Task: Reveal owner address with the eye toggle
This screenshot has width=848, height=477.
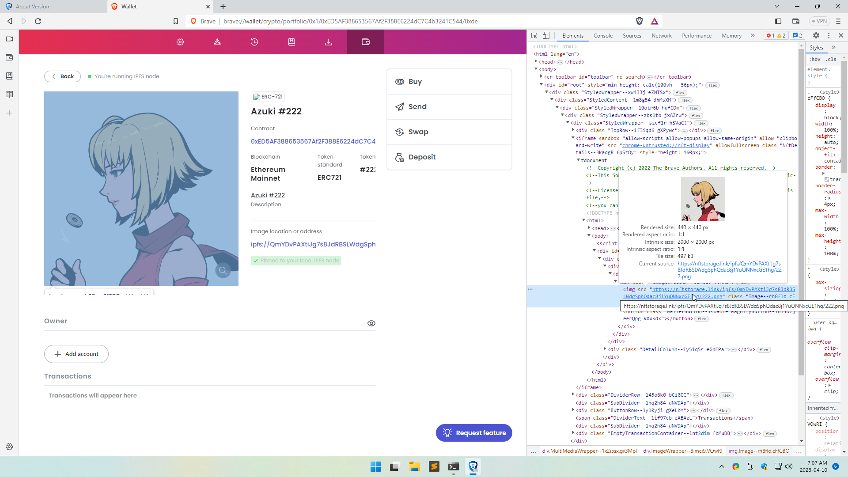Action: (x=371, y=323)
